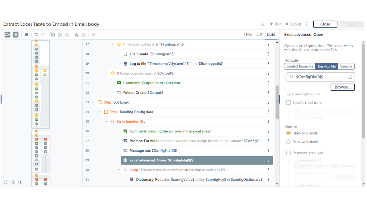
Task: Click the fit-to-screen icon below flow view
Action: pyautogui.click(x=5, y=182)
